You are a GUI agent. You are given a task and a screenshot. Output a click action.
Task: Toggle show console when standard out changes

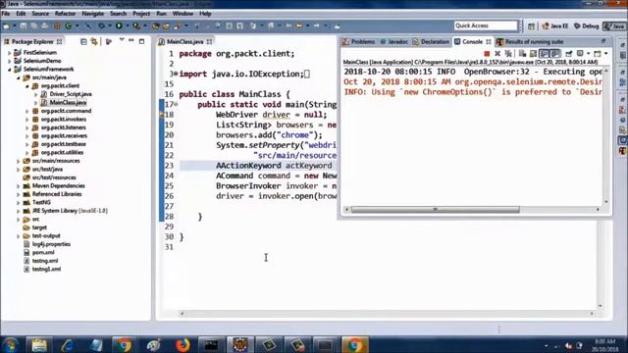(x=544, y=54)
